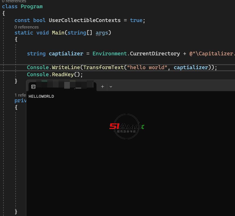Click the "hello world" string literal
Image resolution: width=235 pixels, height=216 pixels.
[147, 67]
